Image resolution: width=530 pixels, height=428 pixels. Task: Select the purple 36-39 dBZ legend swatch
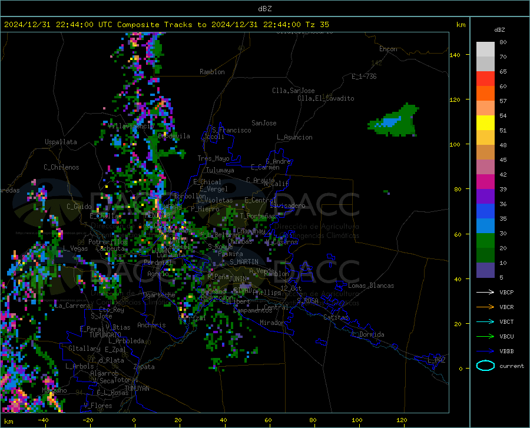coord(485,197)
